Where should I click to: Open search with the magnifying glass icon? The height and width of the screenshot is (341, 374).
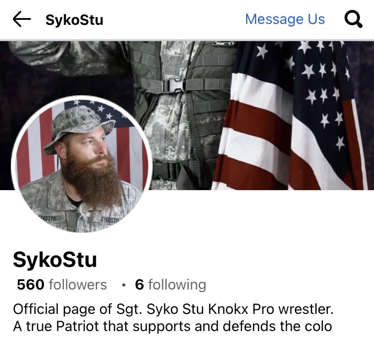[x=354, y=19]
